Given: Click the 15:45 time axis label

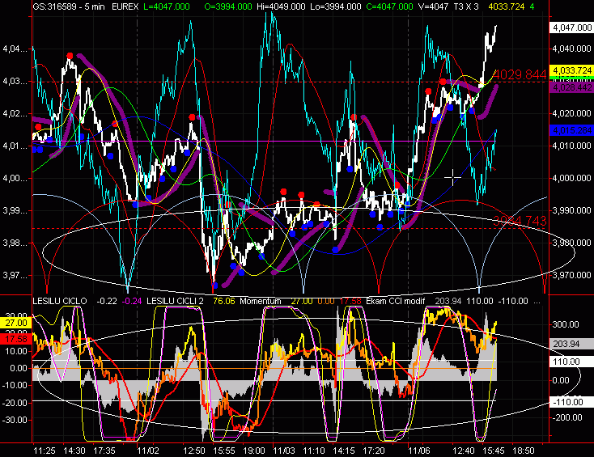Looking at the screenshot, I should point(493,451).
